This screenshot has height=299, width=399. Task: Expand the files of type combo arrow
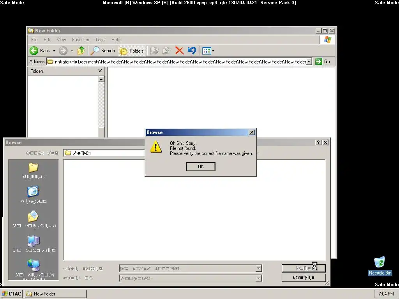point(259,278)
